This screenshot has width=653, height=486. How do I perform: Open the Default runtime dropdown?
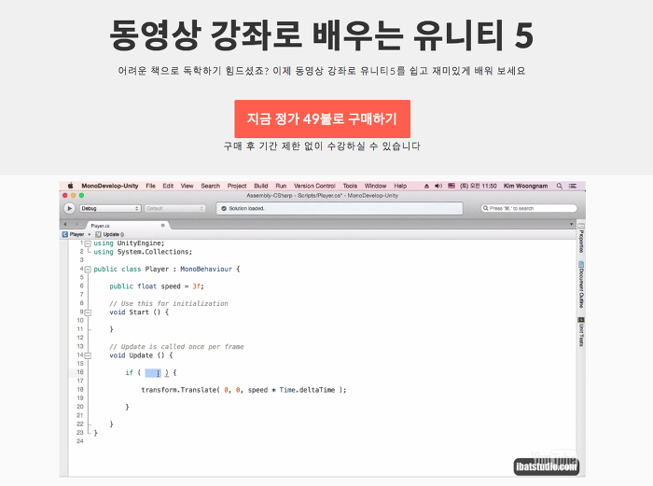point(175,208)
